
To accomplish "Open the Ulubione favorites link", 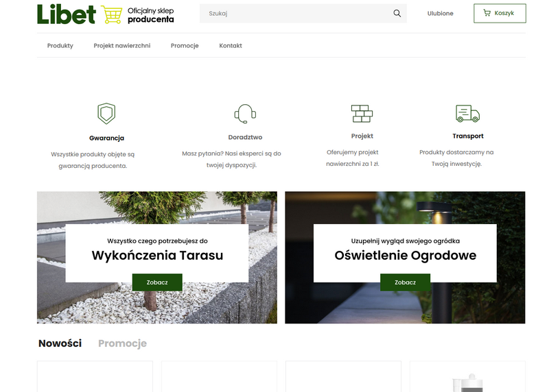I will pos(440,13).
